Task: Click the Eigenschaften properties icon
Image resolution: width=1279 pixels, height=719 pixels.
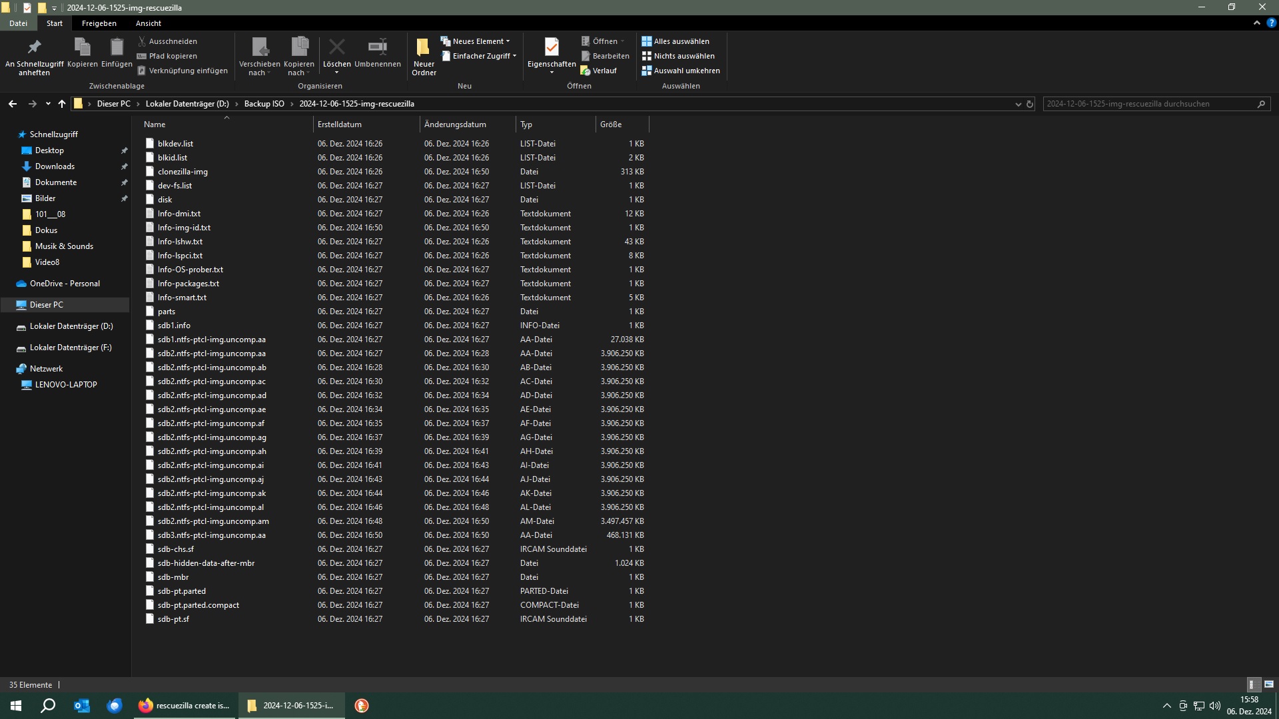Action: coord(551,47)
